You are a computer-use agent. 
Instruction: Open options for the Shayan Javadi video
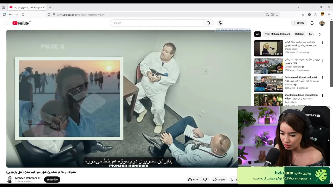pyautogui.click(x=322, y=42)
